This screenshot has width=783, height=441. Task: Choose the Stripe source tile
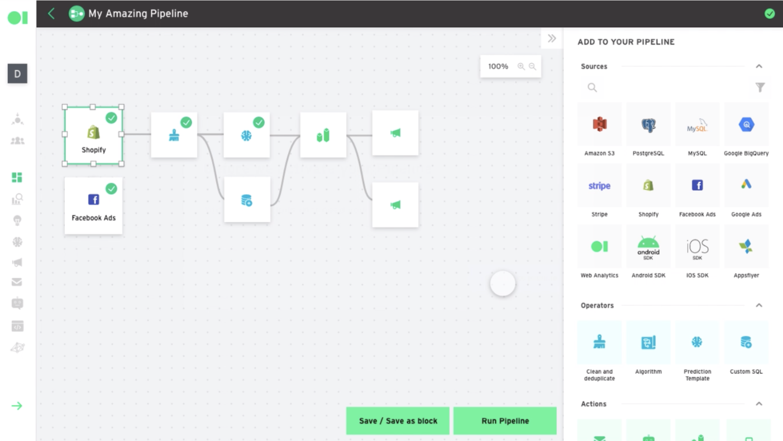coord(599,186)
